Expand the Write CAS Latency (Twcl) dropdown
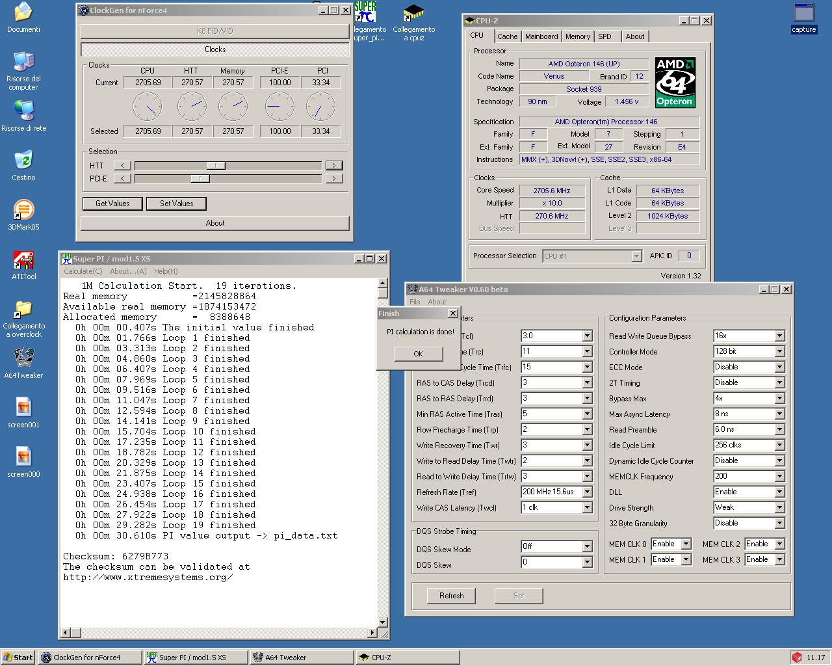Image resolution: width=832 pixels, height=666 pixels. (x=587, y=507)
